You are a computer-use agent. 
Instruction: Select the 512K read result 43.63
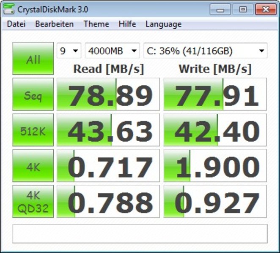(108, 130)
